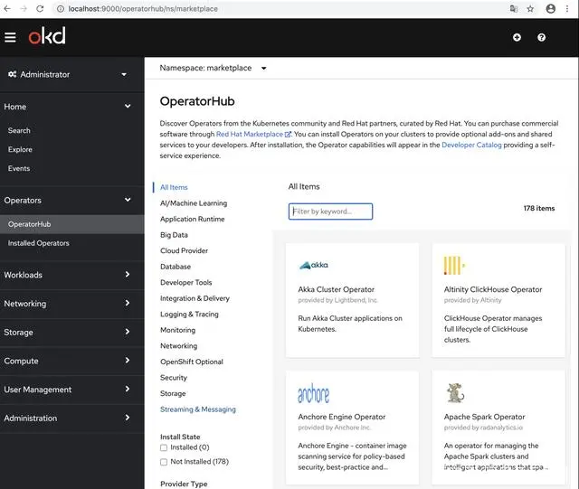Open the Altinity ClickHouse Operator card
The height and width of the screenshot is (489, 579).
[x=498, y=300]
